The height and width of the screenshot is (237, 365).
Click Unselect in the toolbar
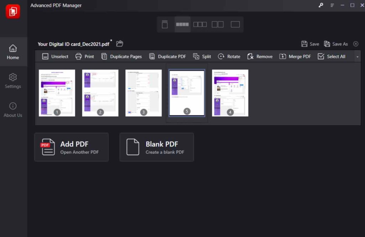[55, 56]
